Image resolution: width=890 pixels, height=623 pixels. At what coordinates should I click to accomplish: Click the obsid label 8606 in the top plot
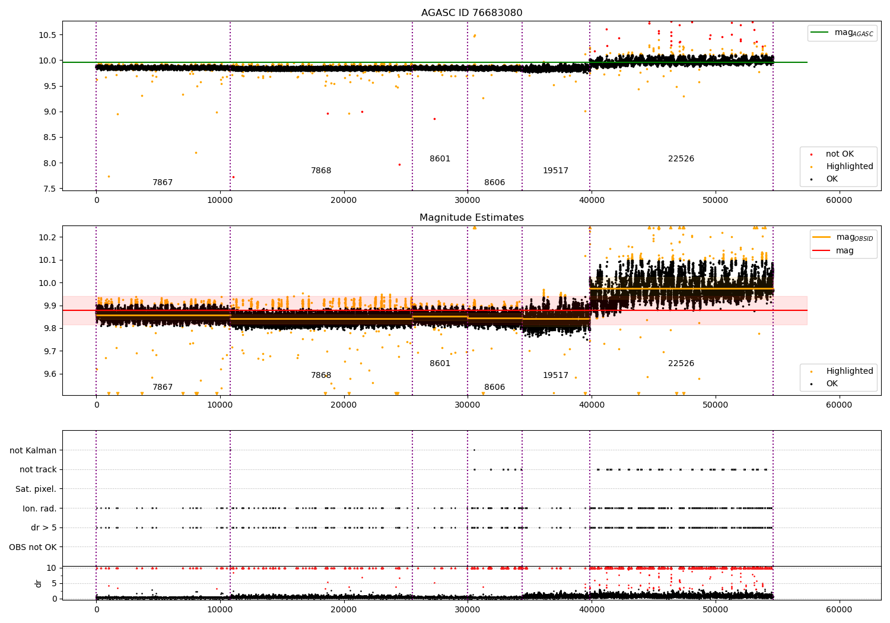click(x=495, y=183)
